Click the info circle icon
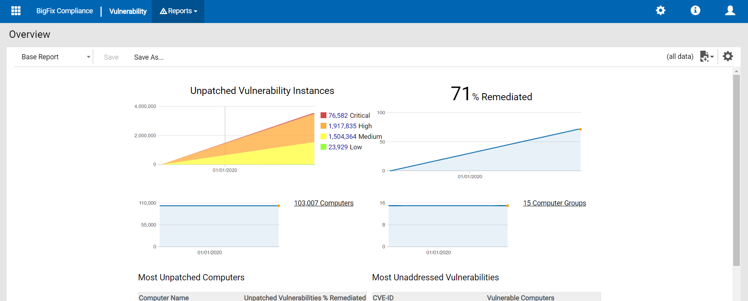This screenshot has height=301, width=748. click(x=695, y=11)
